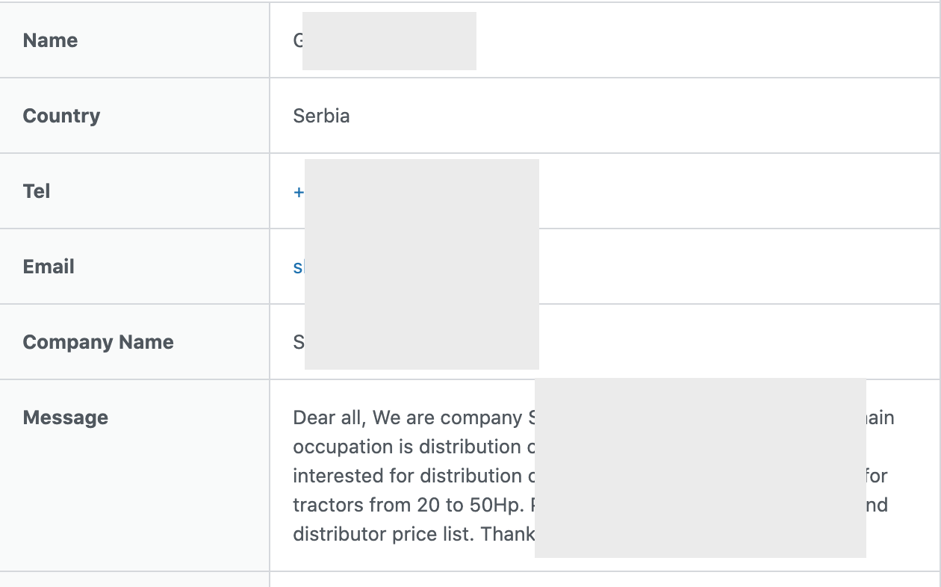The image size is (941, 587).
Task: Click the "Serbia" country value
Action: click(x=321, y=116)
